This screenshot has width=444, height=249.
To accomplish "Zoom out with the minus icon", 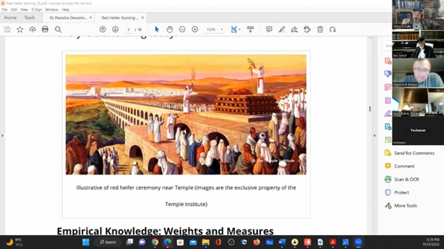I will pos(182,29).
